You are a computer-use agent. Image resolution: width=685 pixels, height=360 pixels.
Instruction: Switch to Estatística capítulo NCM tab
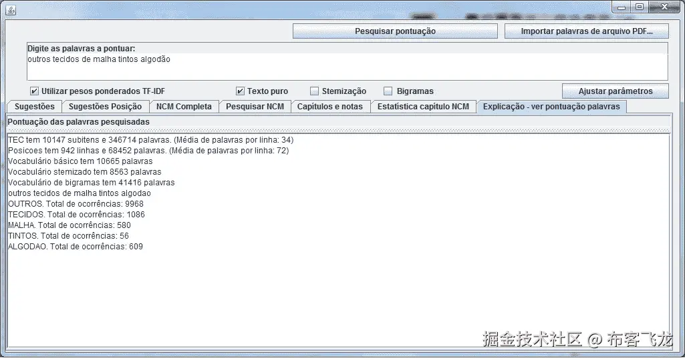point(423,107)
